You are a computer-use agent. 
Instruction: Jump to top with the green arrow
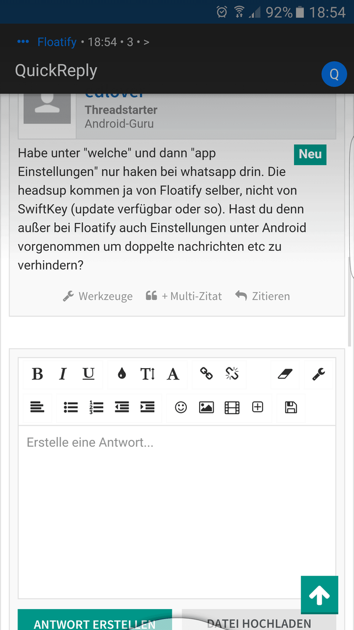pyautogui.click(x=319, y=594)
